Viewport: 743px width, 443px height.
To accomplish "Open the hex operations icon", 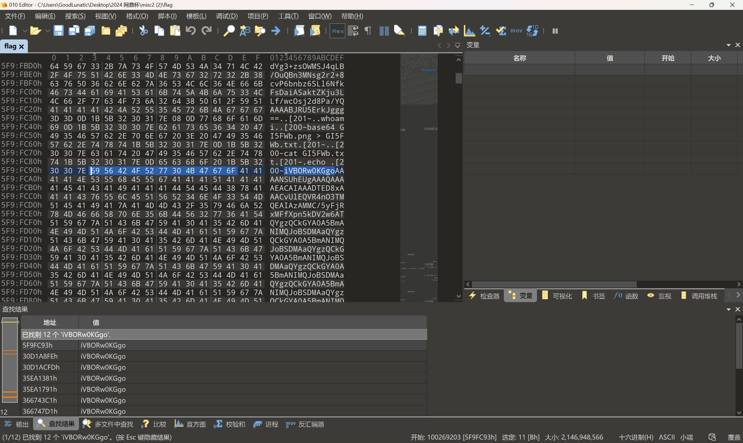I will click(x=485, y=31).
